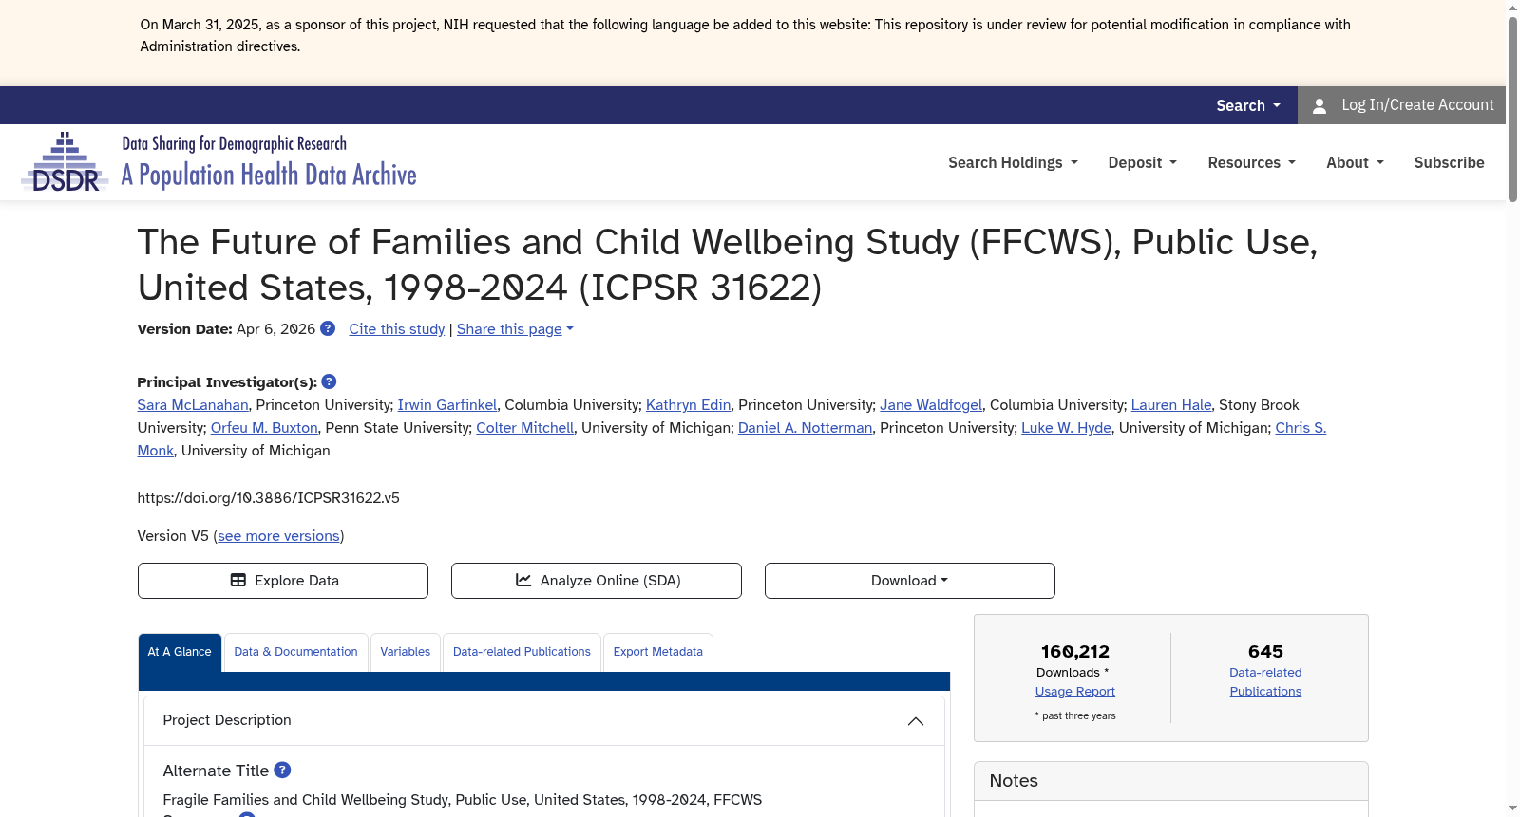This screenshot has width=1520, height=817.
Task: Click the Analyze Online chart icon
Action: pyautogui.click(x=523, y=580)
